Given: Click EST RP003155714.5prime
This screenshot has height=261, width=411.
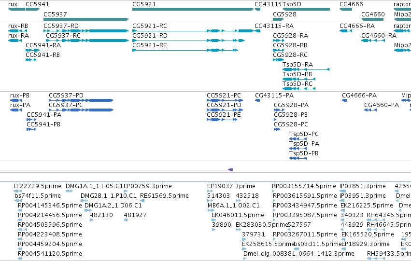Looking at the screenshot, I should (x=273, y=191).
